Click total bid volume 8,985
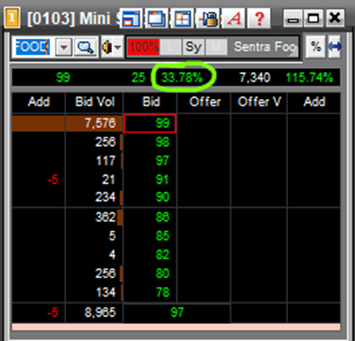The image size is (355, 341). 100,313
